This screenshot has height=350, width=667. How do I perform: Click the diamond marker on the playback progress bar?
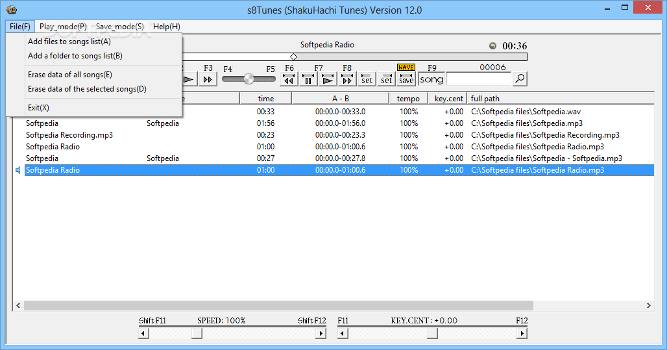293,56
